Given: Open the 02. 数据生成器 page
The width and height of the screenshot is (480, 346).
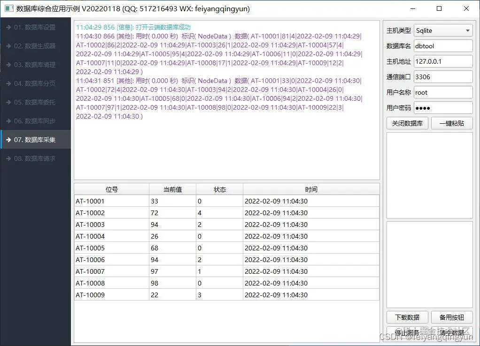Looking at the screenshot, I should [x=36, y=46].
